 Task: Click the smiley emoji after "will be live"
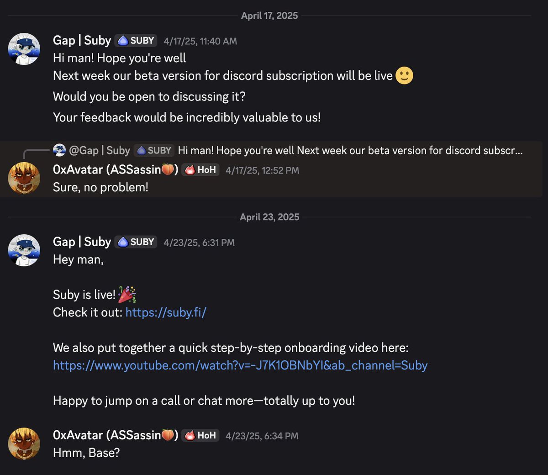(404, 75)
